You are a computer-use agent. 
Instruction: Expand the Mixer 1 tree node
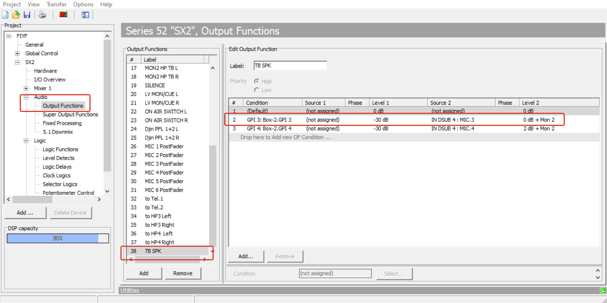[26, 88]
